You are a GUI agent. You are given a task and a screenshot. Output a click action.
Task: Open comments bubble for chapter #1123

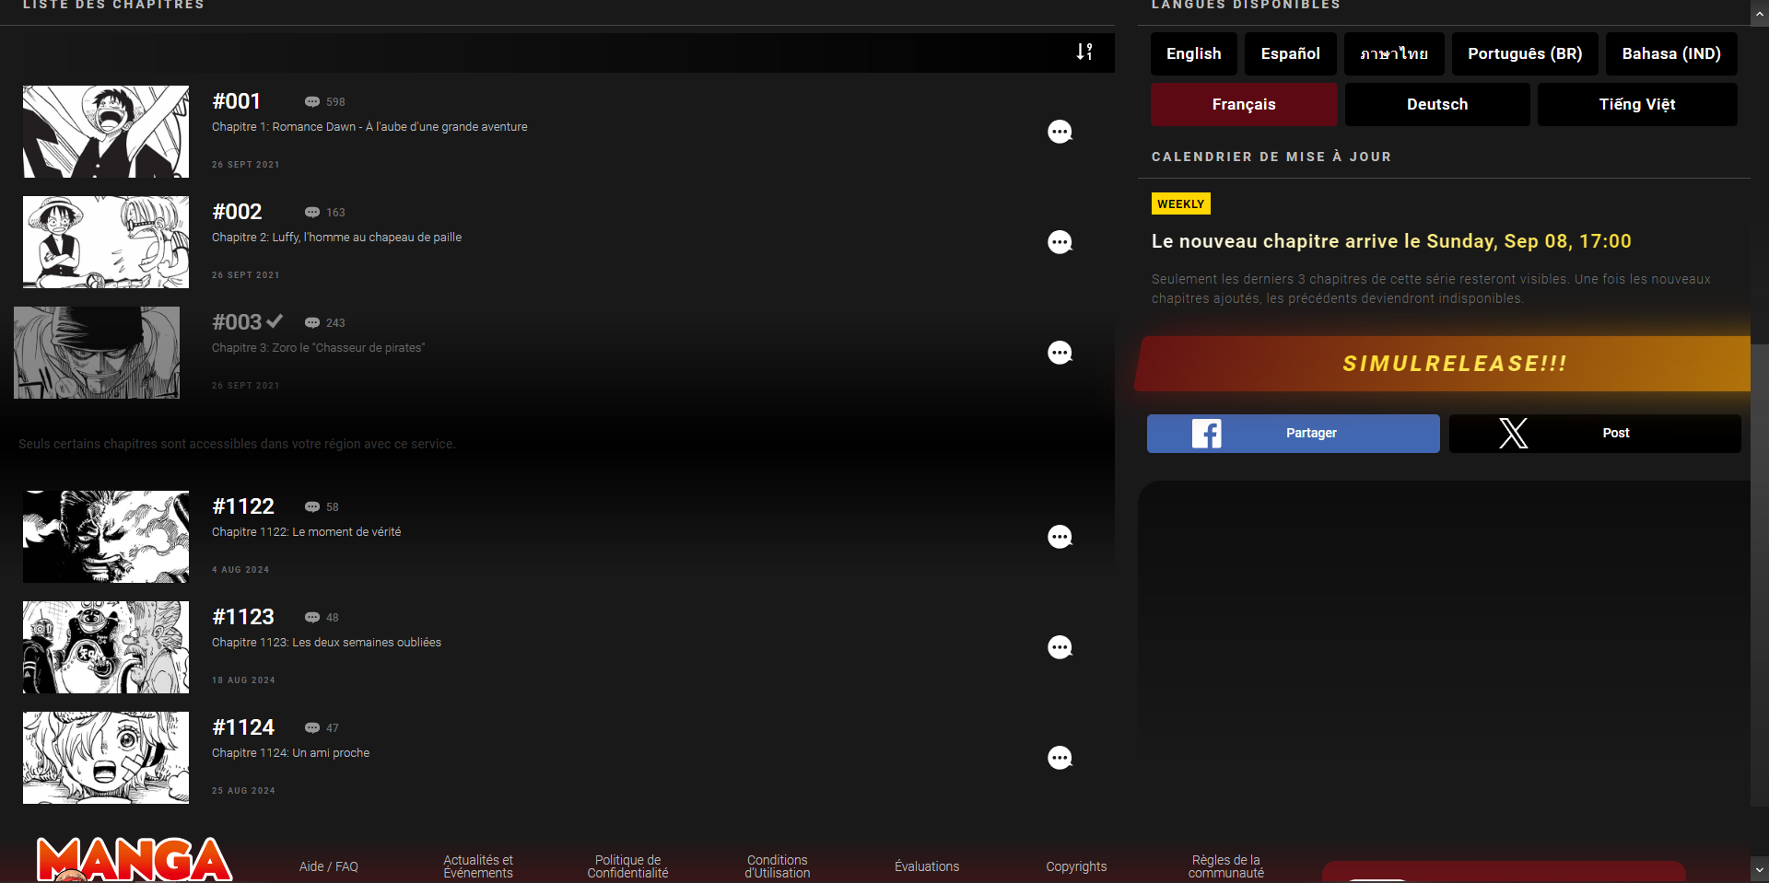coord(1060,647)
